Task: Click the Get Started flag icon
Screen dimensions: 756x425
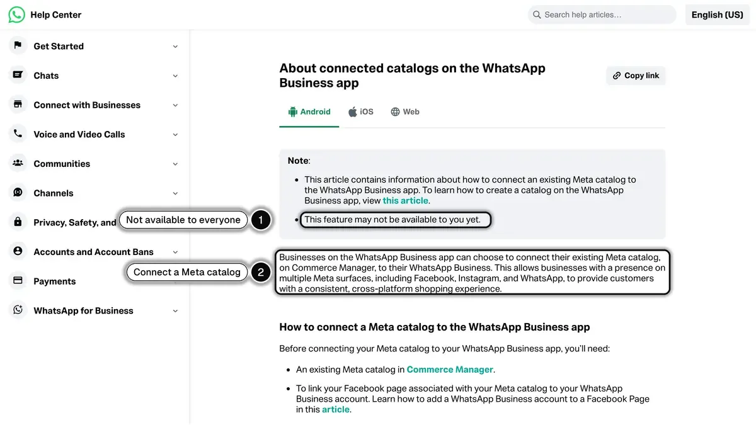Action: pos(18,45)
